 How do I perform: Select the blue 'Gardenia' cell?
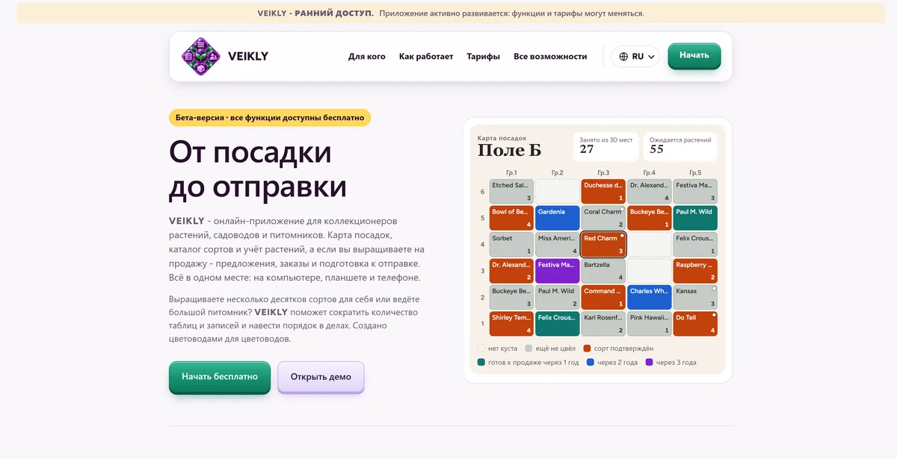[x=558, y=218]
